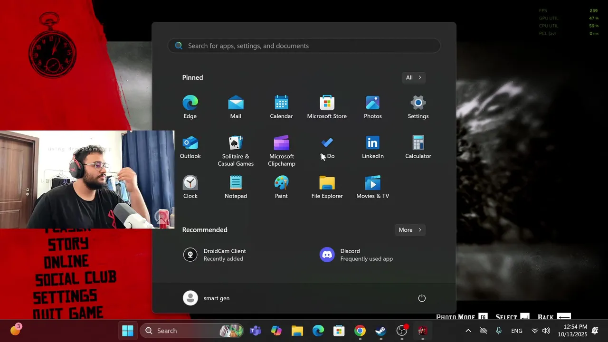The image size is (608, 342).
Task: Open Microsoft Clipchamp
Action: click(x=281, y=151)
